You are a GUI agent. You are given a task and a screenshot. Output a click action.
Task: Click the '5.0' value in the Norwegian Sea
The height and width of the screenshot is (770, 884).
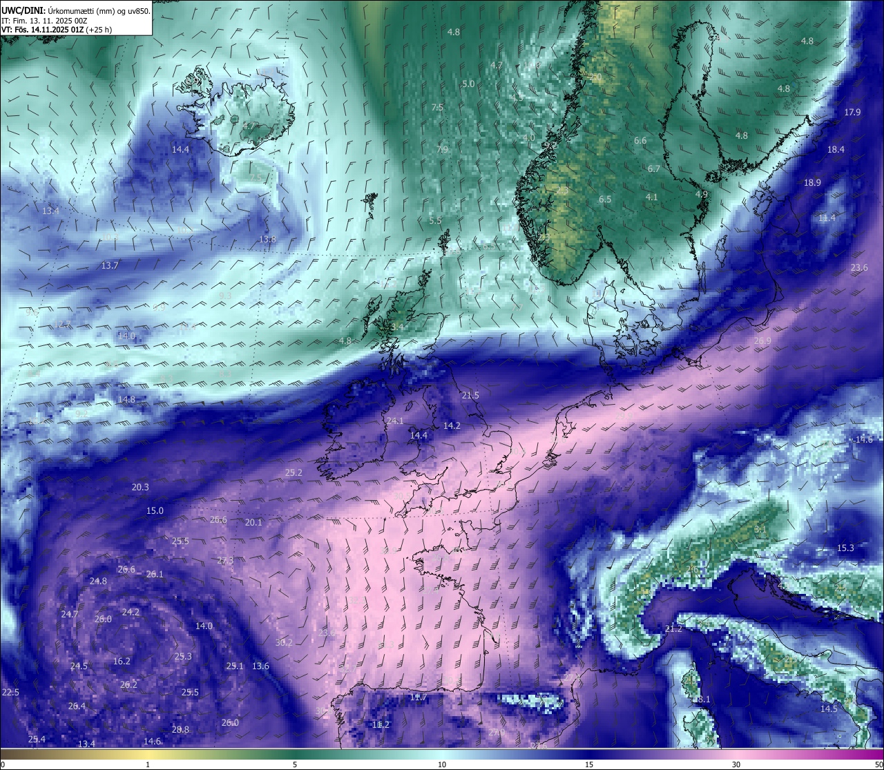tap(468, 84)
